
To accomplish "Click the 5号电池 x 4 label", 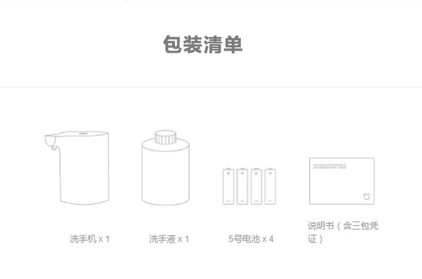I will point(251,239).
